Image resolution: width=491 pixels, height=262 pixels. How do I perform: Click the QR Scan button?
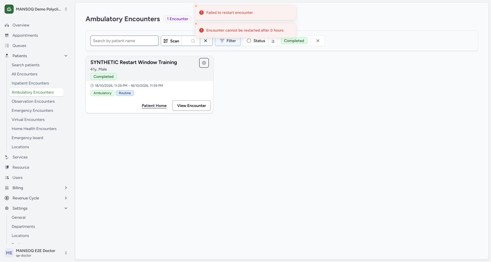(171, 41)
